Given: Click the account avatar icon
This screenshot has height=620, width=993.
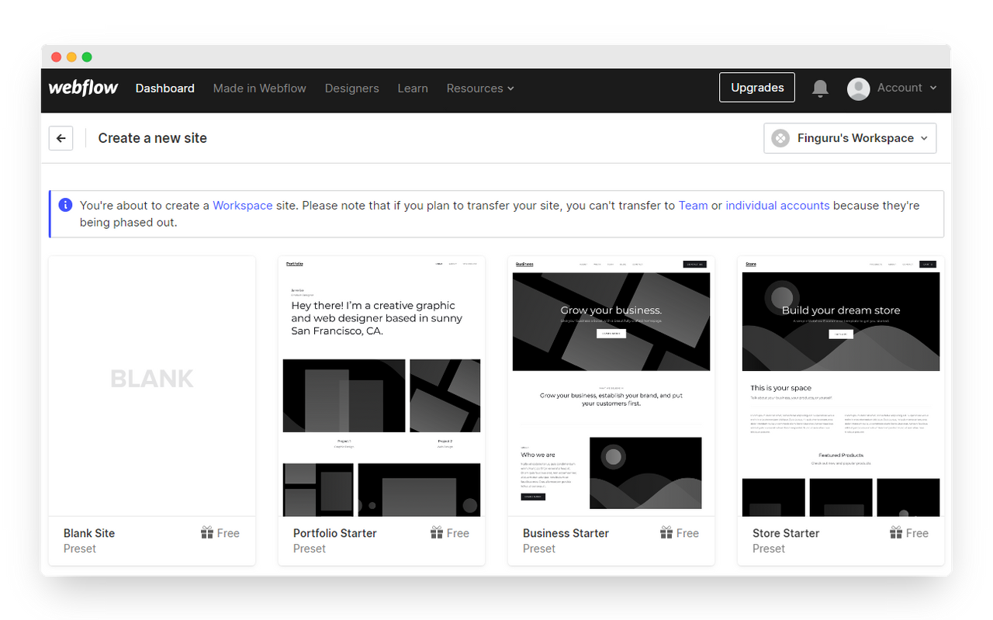Looking at the screenshot, I should (x=858, y=88).
